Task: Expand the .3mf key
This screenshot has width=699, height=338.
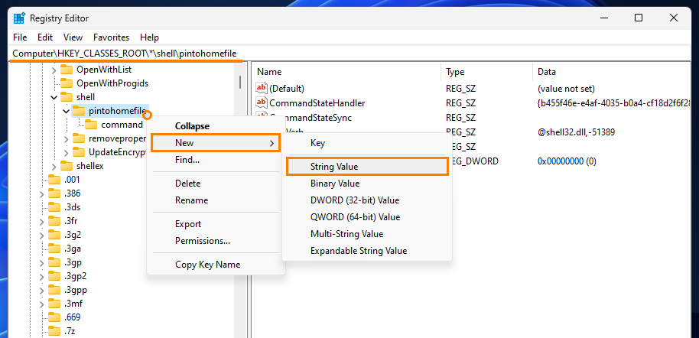Action: (41, 304)
